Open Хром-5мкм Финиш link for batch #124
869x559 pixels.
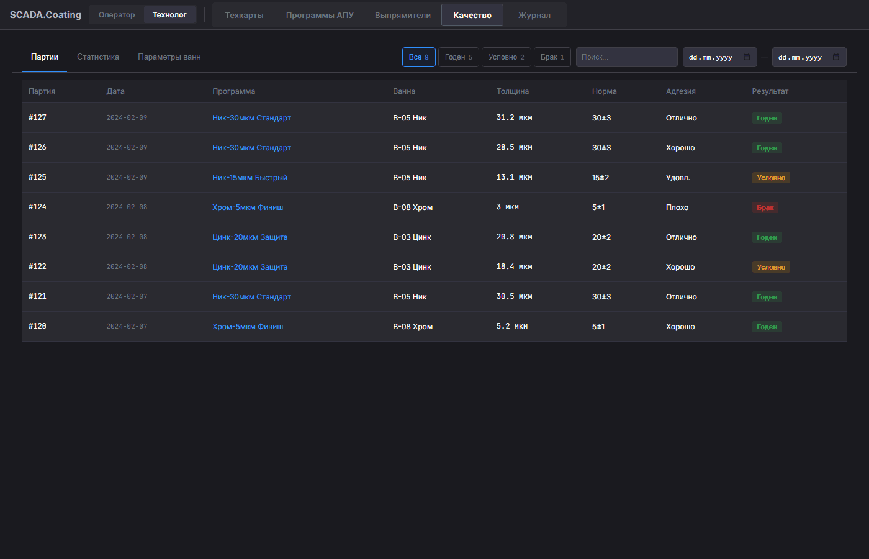(248, 207)
